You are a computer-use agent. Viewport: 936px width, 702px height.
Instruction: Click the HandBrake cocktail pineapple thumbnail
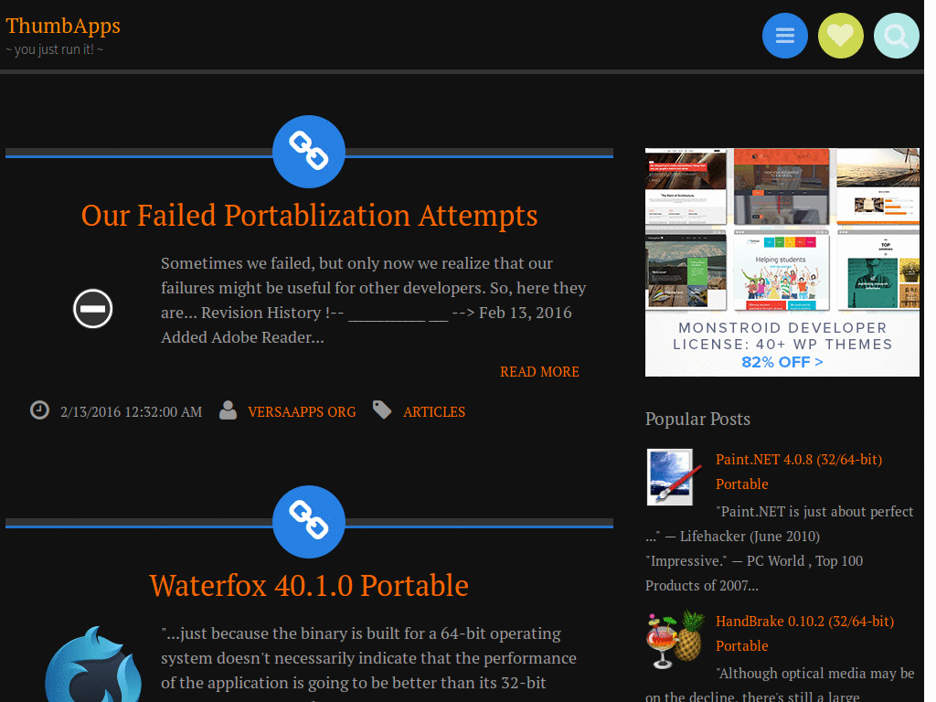675,639
